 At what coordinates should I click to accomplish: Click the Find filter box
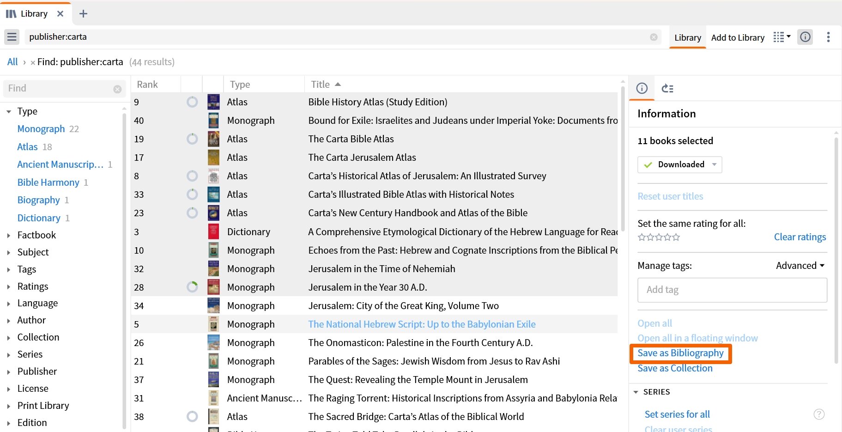[x=65, y=89]
